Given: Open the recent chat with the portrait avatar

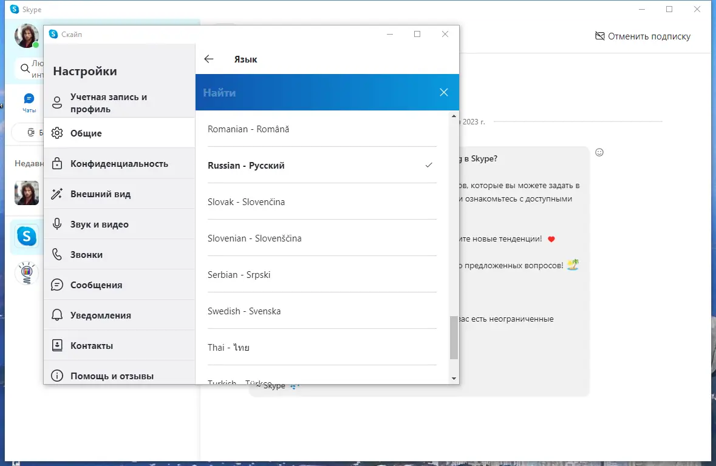Looking at the screenshot, I should 27,193.
